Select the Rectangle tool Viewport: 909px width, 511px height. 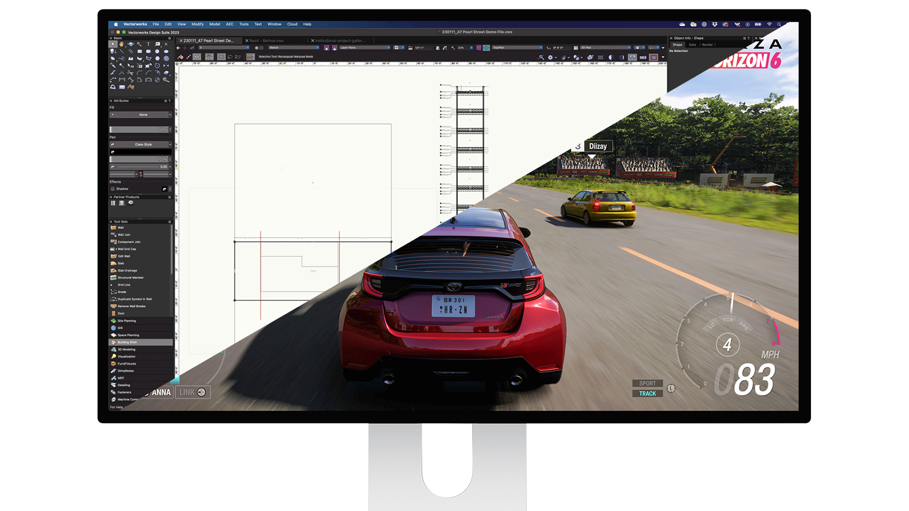(x=139, y=51)
